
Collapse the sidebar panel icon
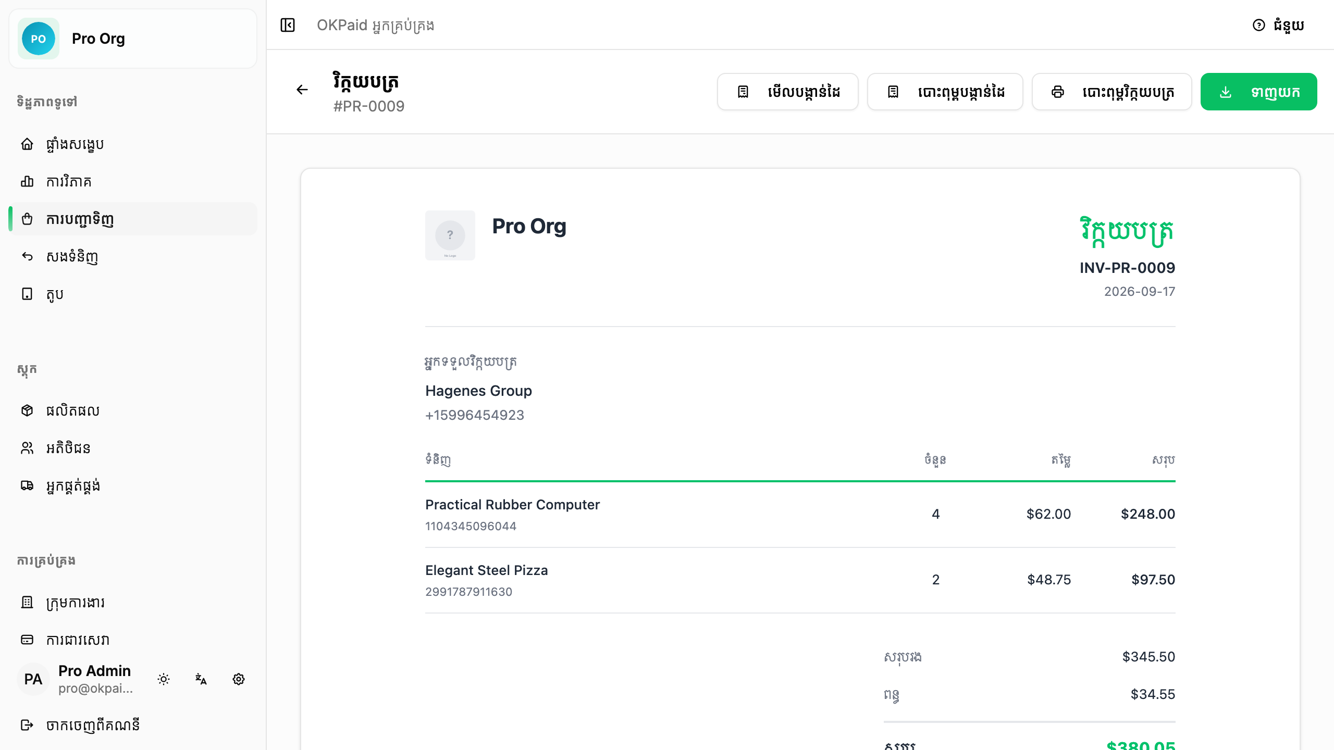(x=288, y=25)
